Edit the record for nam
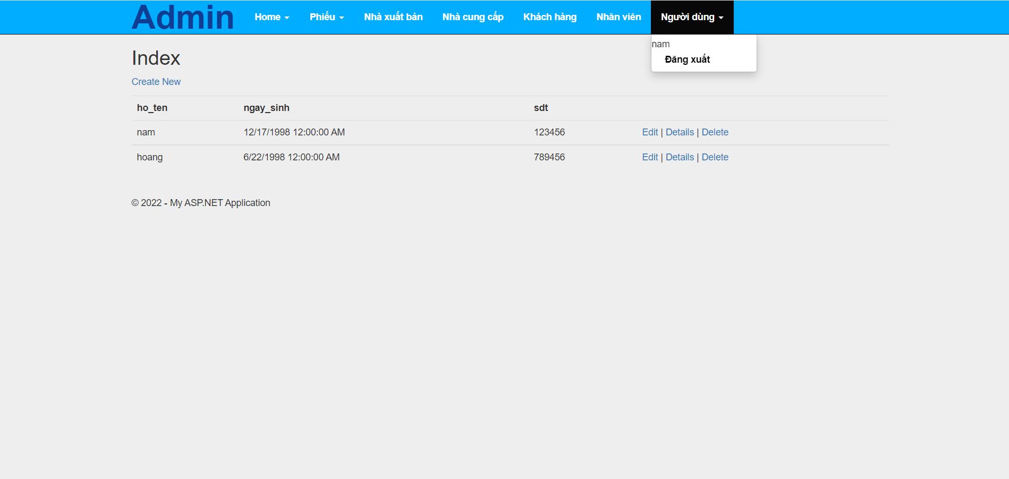 (x=649, y=132)
